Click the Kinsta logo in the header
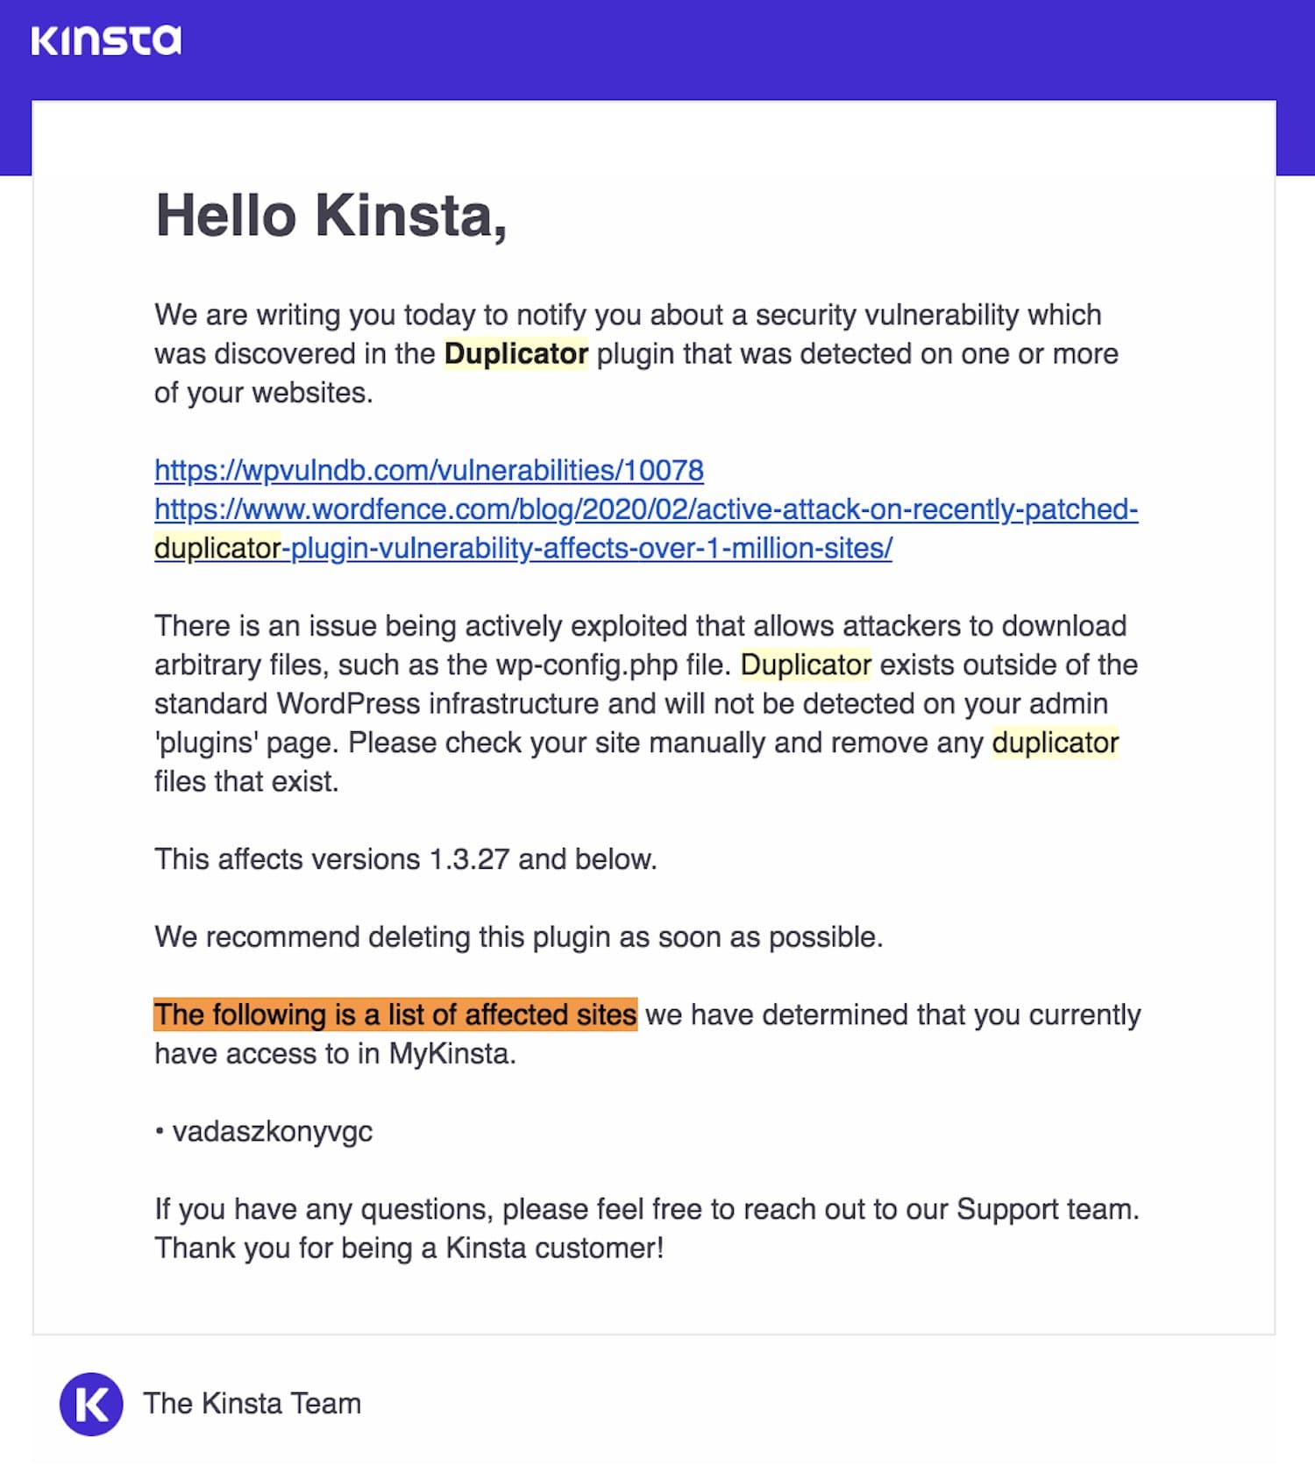Viewport: 1315px width, 1473px height. click(106, 41)
